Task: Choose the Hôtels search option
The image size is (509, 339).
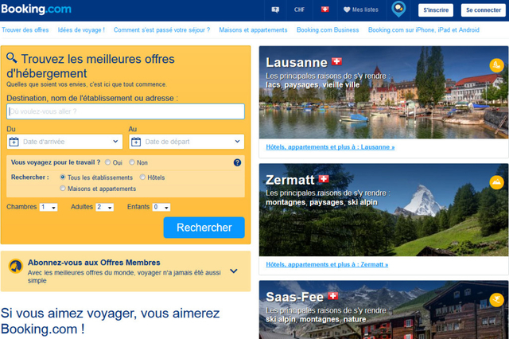Action: pyautogui.click(x=142, y=177)
